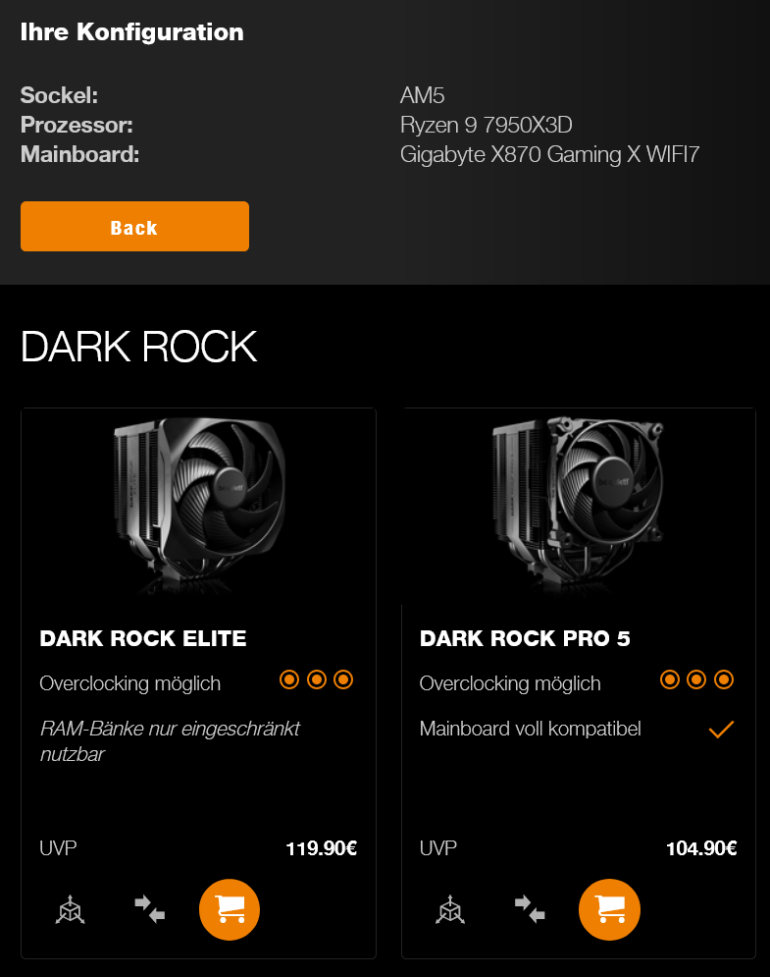Open the Dark Rock Pro 5 product image
The width and height of the screenshot is (770, 977).
(x=579, y=506)
